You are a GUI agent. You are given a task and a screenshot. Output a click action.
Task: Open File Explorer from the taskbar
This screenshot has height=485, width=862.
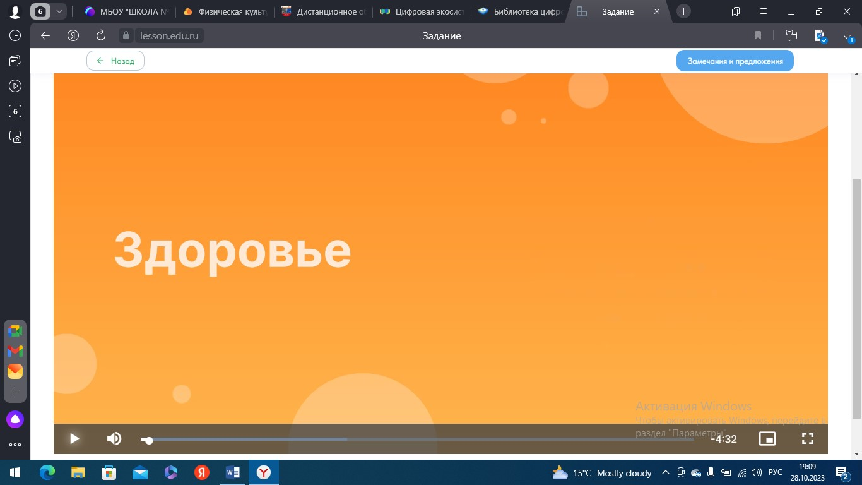pyautogui.click(x=78, y=472)
